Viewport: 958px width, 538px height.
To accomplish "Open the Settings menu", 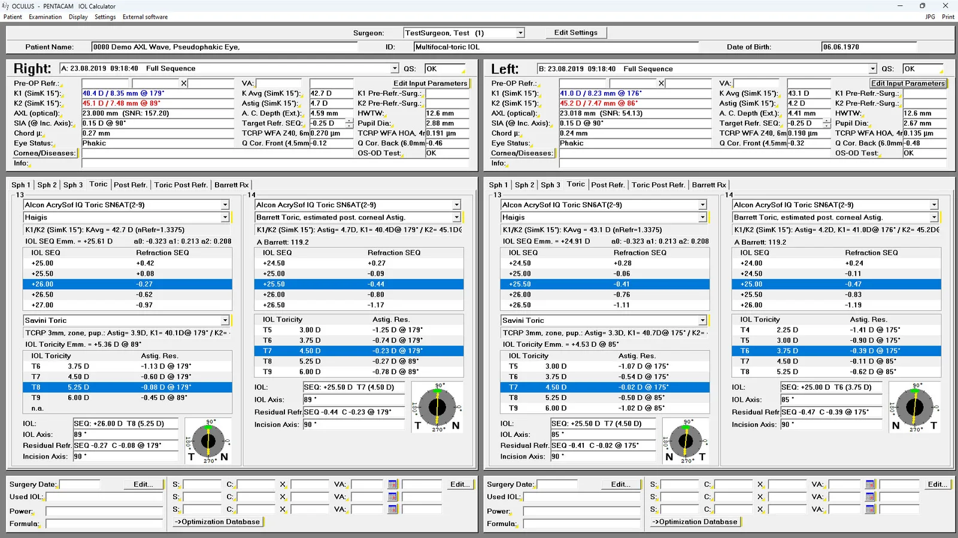I will 105,17.
